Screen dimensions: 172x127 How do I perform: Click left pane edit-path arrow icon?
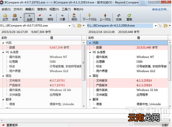pyautogui.click(x=74, y=26)
